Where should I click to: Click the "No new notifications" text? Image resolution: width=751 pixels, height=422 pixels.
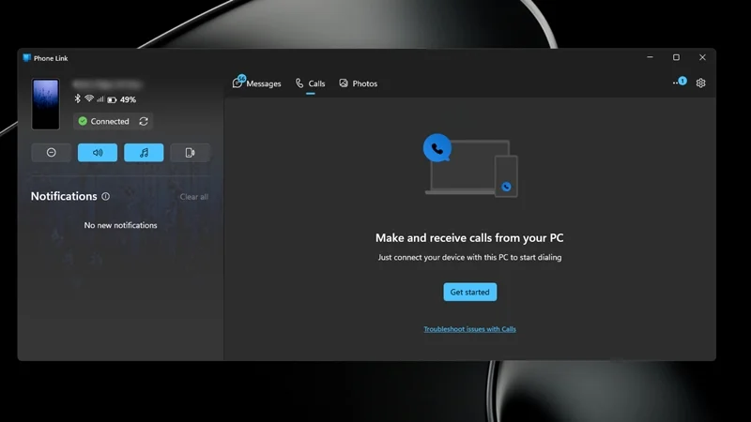pyautogui.click(x=121, y=225)
